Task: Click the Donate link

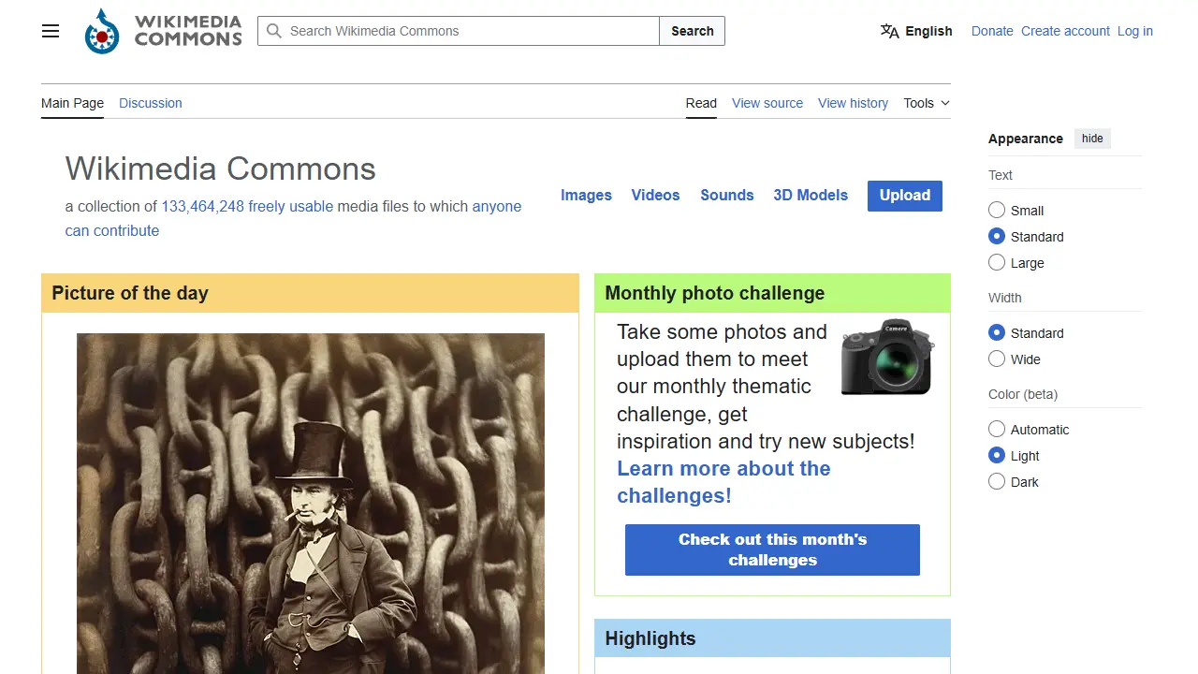Action: coord(992,31)
